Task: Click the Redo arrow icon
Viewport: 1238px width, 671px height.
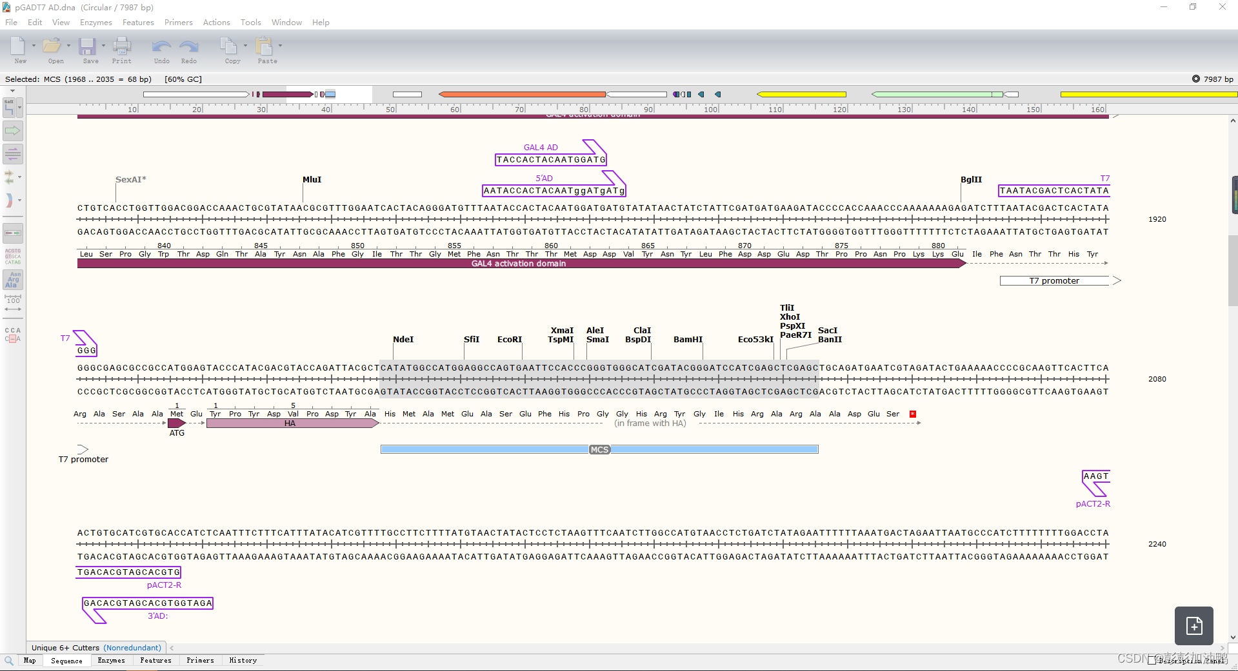Action: [189, 46]
